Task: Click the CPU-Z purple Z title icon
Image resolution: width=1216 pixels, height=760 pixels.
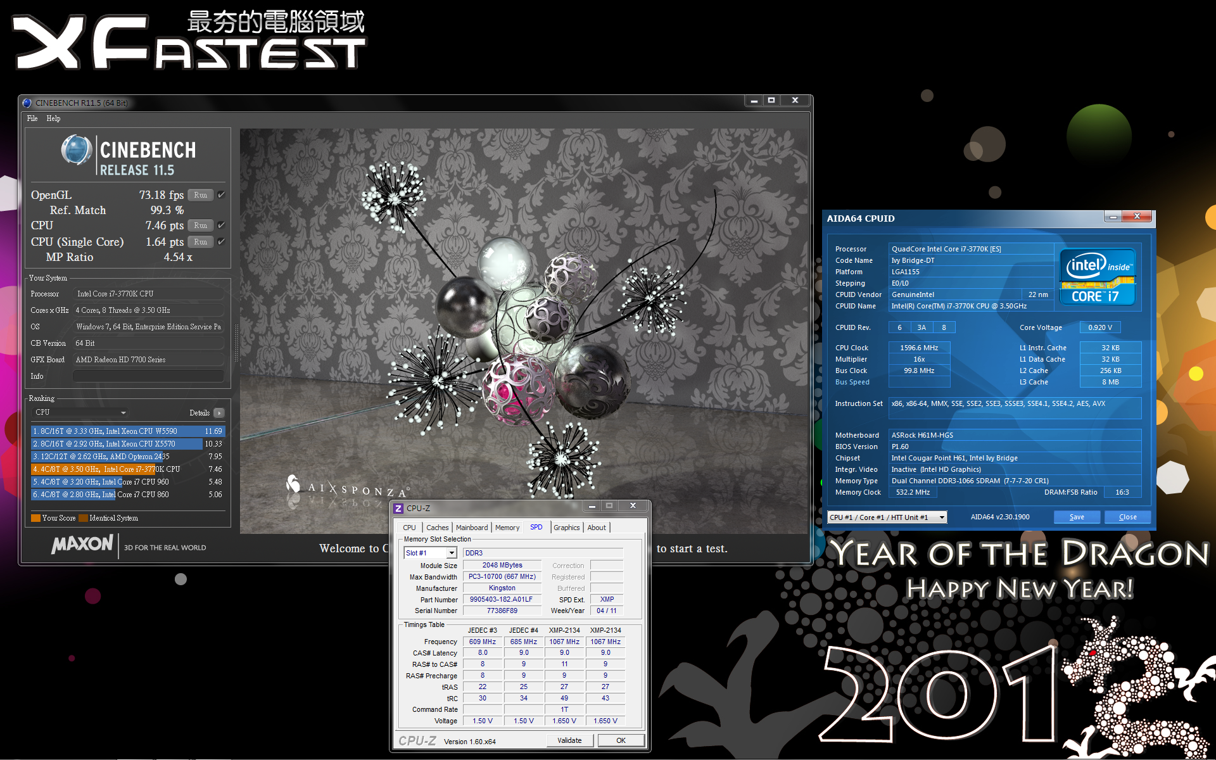Action: coord(398,509)
